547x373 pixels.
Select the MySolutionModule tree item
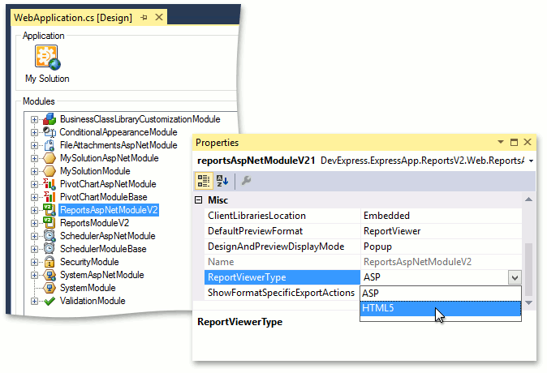coord(95,171)
